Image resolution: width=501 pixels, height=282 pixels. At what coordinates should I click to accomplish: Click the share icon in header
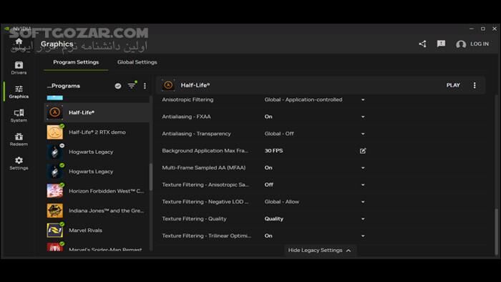point(422,44)
